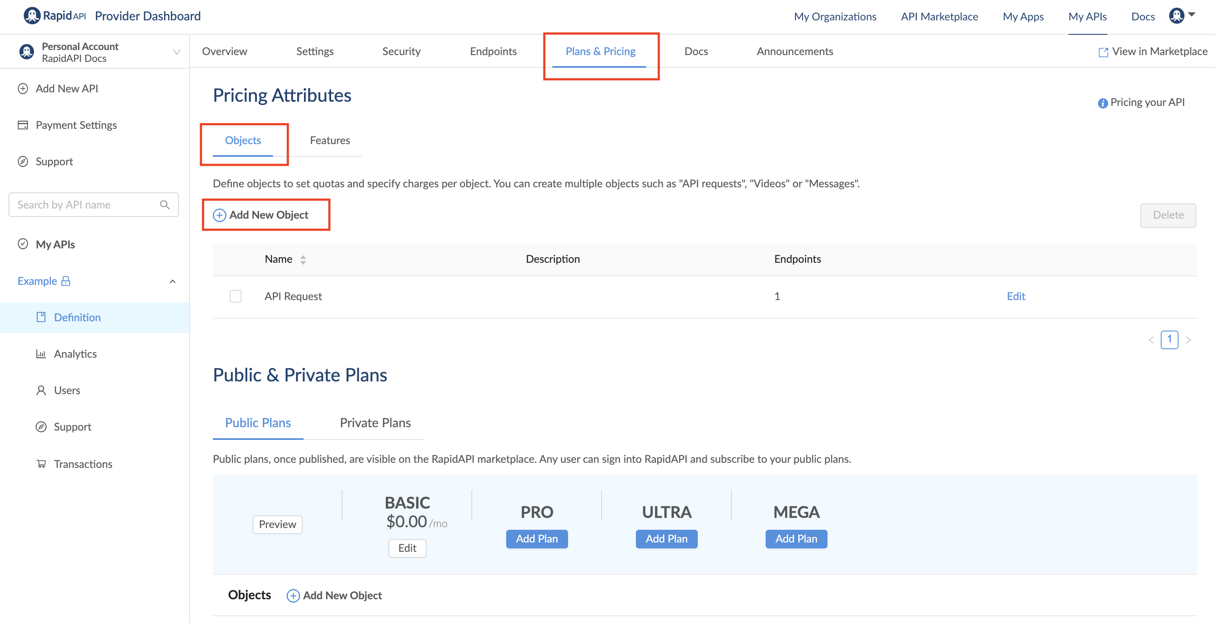Click the Analytics chart icon
Viewport: 1215px width, 623px height.
tap(41, 354)
